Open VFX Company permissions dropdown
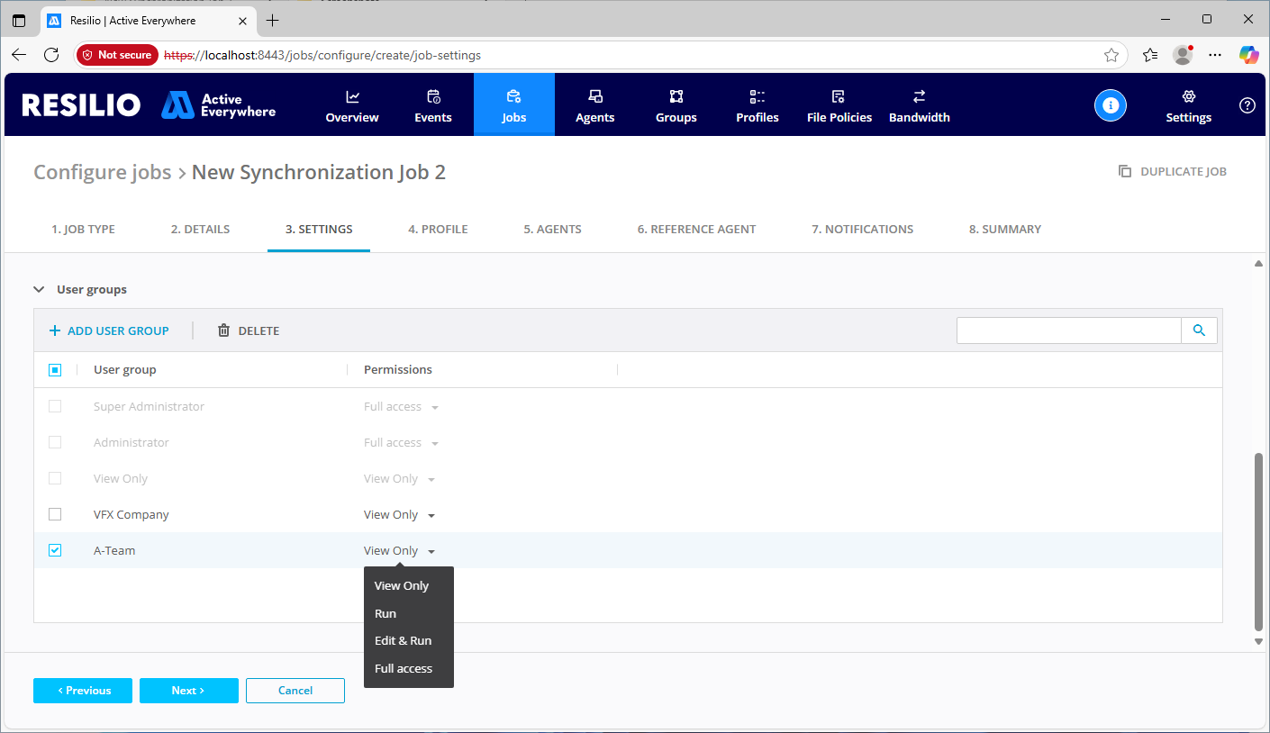This screenshot has height=733, width=1270. click(x=400, y=515)
